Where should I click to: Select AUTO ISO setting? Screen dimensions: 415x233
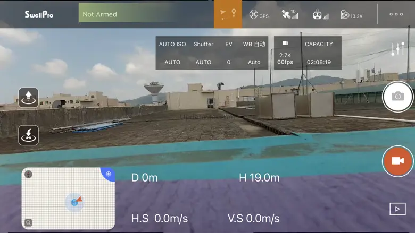click(x=172, y=53)
